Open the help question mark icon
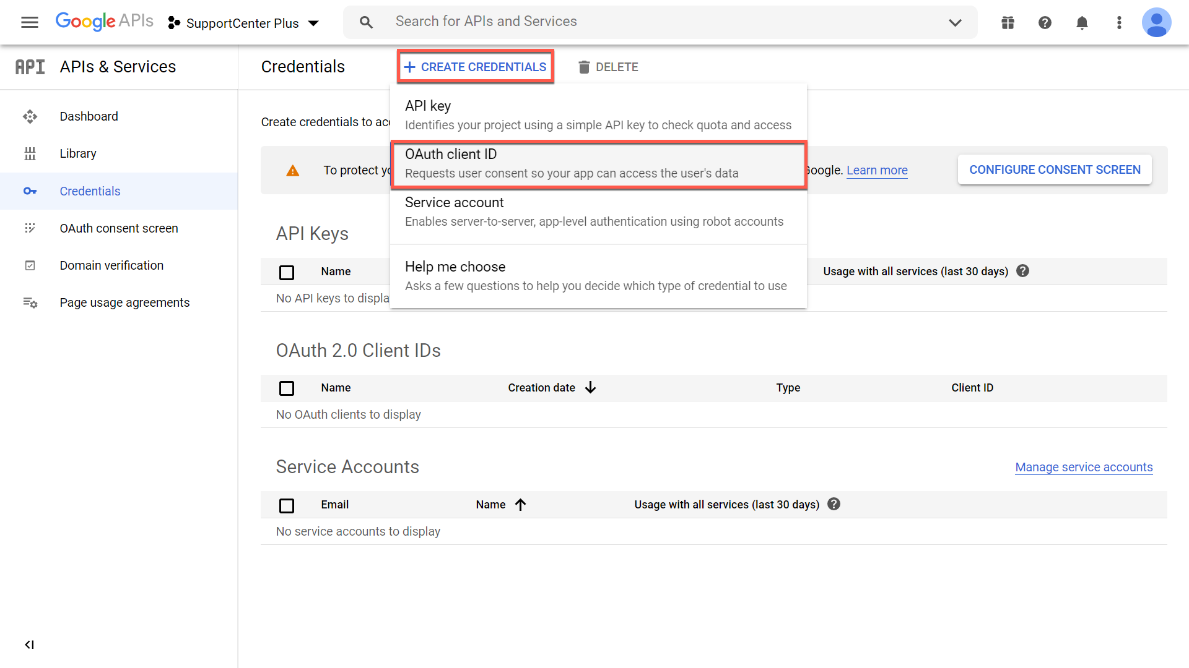The image size is (1189, 668). coord(1045,23)
